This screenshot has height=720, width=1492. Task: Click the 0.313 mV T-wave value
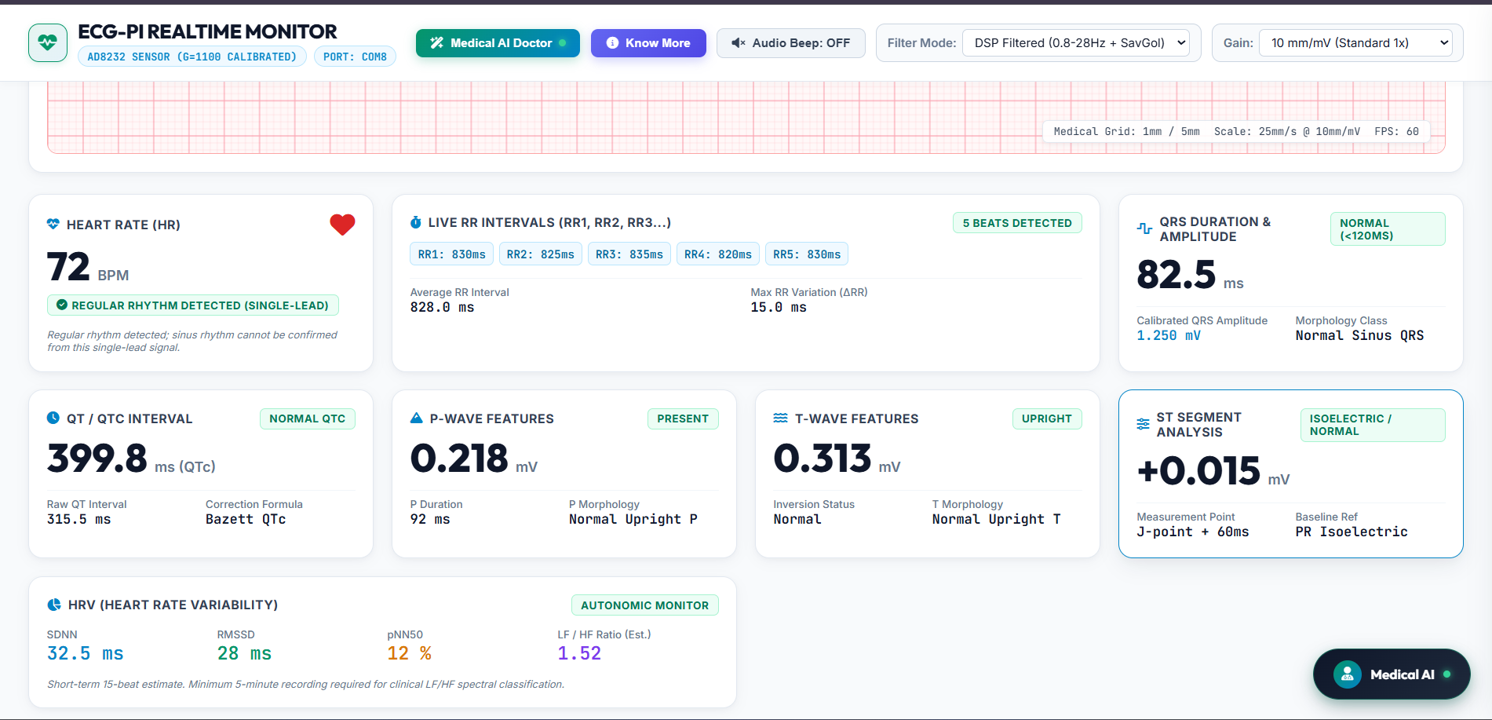coord(837,459)
